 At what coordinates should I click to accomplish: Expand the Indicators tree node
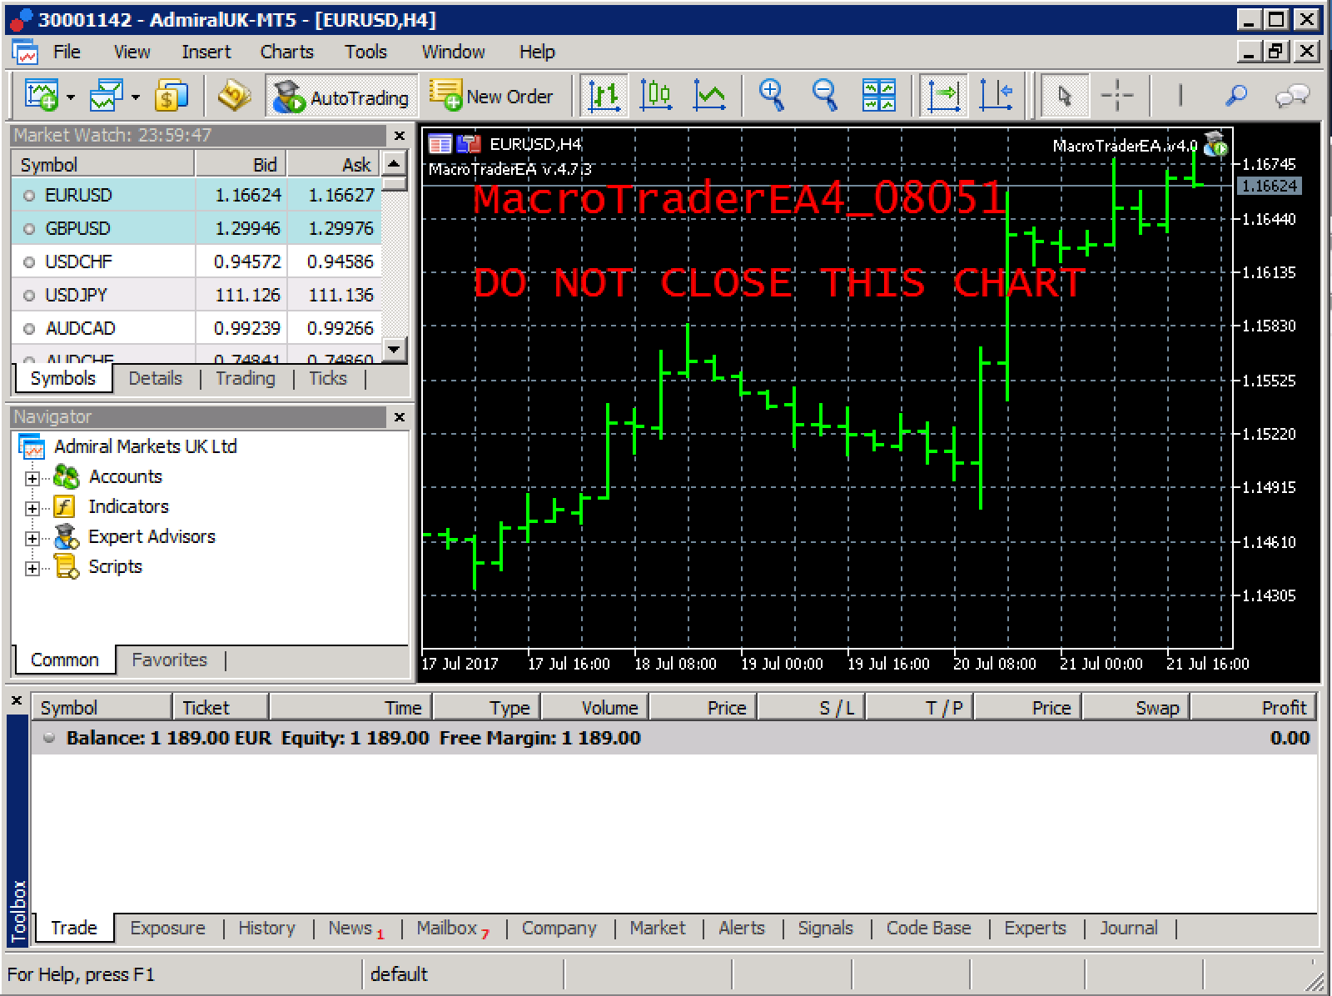click(x=32, y=508)
